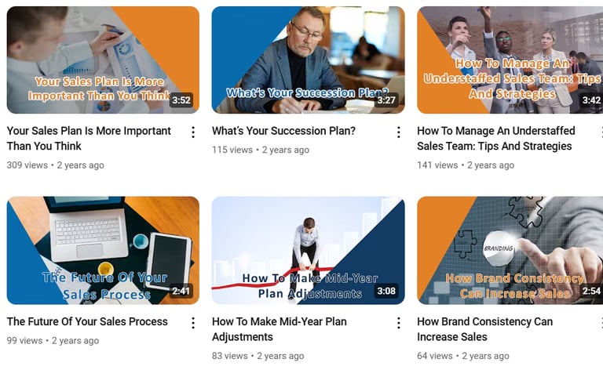The image size is (603, 366).
Task: Open Understaffed Sales Team video thumbnail
Action: (510, 60)
